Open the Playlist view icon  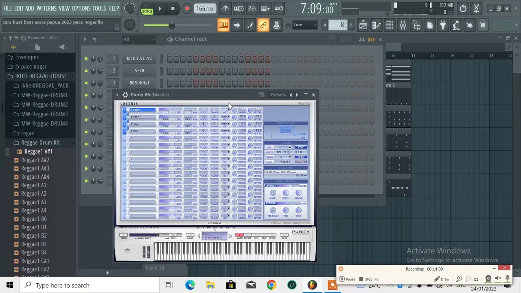363,25
